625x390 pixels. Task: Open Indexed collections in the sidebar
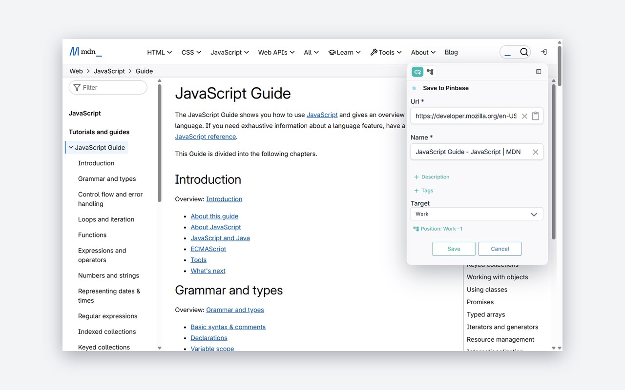[107, 331]
